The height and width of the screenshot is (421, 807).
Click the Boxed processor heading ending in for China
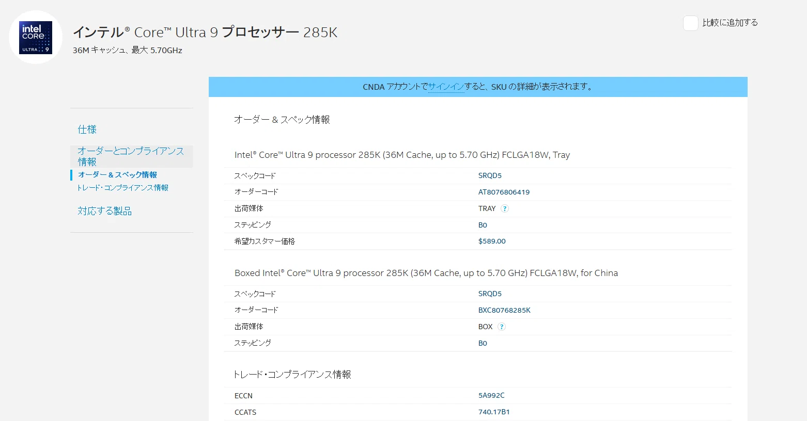tap(426, 273)
